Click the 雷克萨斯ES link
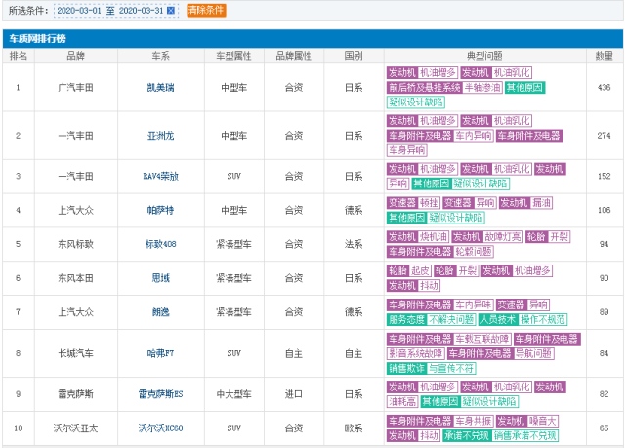Image resolution: width=626 pixels, height=448 pixels. (x=161, y=393)
